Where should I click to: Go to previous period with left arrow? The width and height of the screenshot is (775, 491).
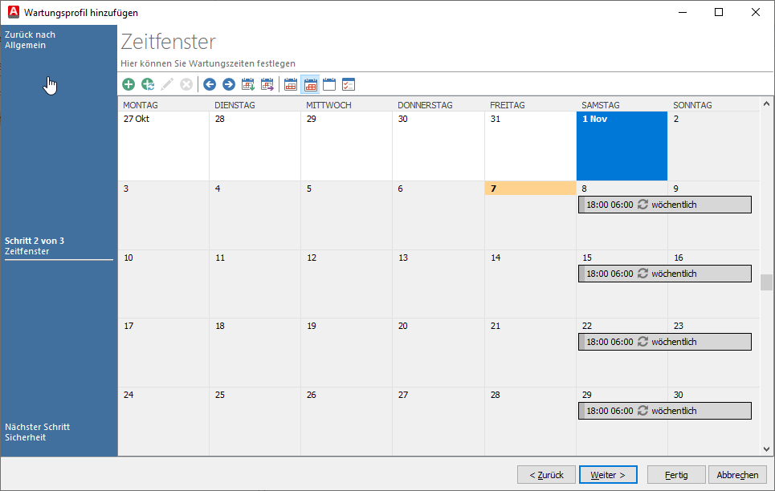(210, 84)
